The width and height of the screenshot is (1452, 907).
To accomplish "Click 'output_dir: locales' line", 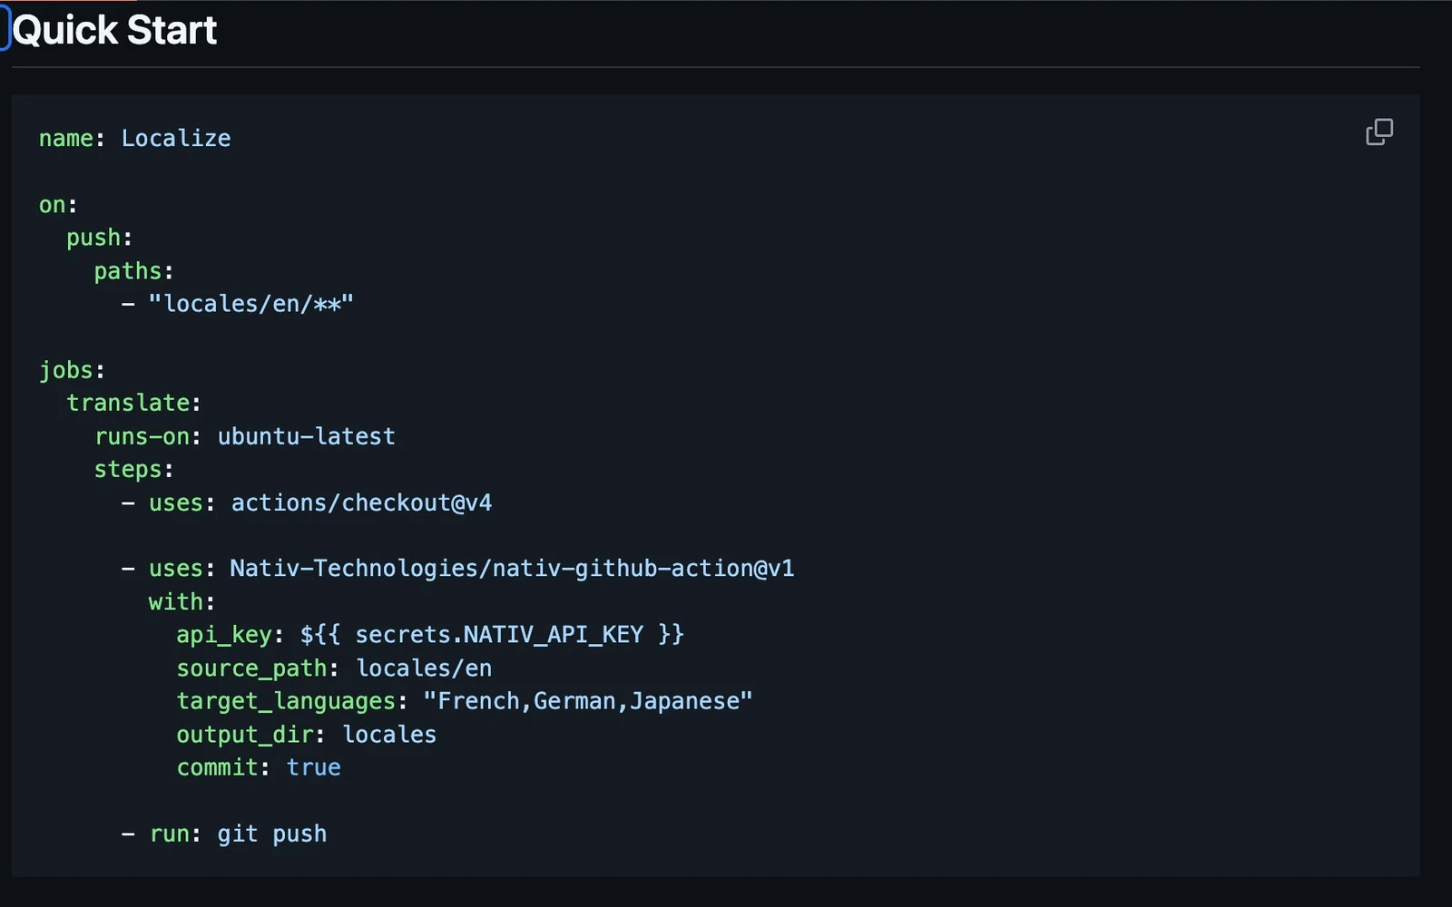I will pyautogui.click(x=306, y=735).
